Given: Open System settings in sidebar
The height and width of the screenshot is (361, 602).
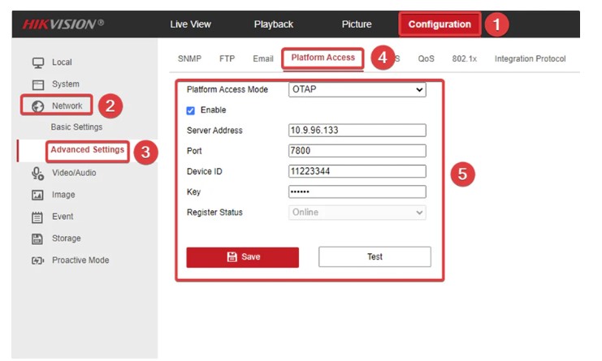Looking at the screenshot, I should click(66, 84).
